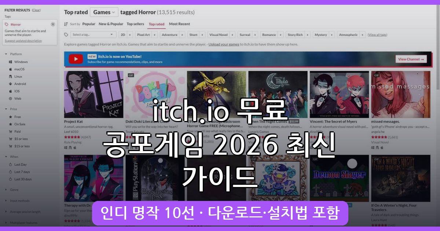Filter by the Mystery tag
Image resolution: width=440 pixels, height=231 pixels.
tap(321, 35)
